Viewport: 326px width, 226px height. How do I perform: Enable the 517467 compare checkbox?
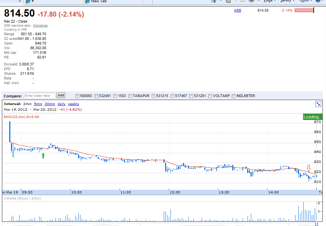172,96
